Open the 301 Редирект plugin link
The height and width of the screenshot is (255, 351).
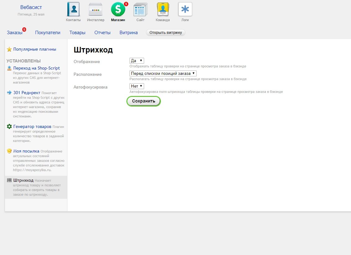point(27,93)
